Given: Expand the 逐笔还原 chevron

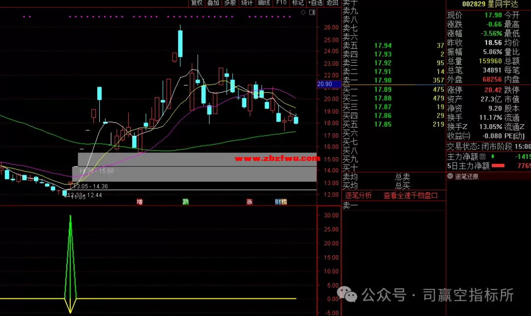Looking at the screenshot, I should tap(450, 176).
